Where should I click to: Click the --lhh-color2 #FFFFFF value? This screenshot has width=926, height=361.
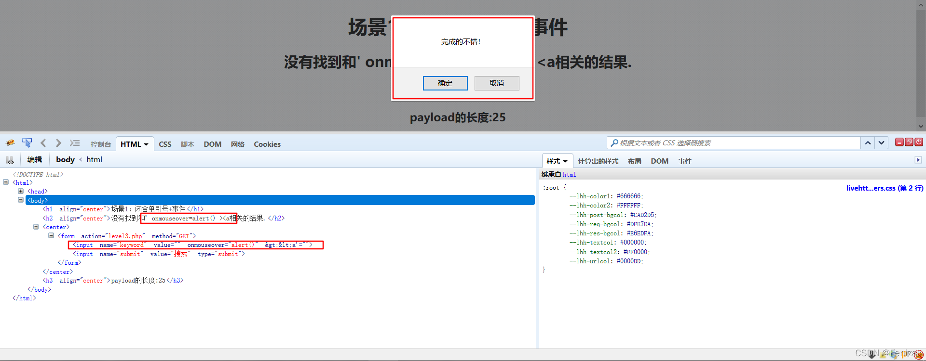point(628,206)
